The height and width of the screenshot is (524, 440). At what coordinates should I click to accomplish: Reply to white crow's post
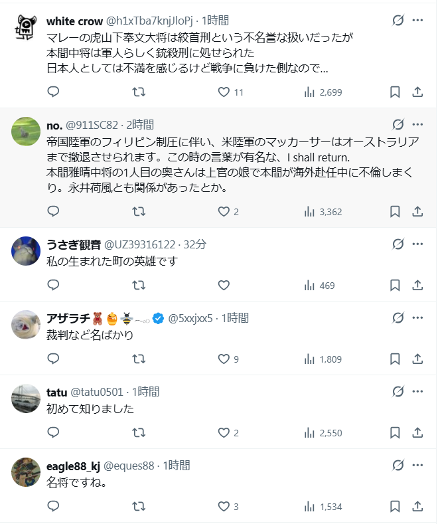pos(54,92)
